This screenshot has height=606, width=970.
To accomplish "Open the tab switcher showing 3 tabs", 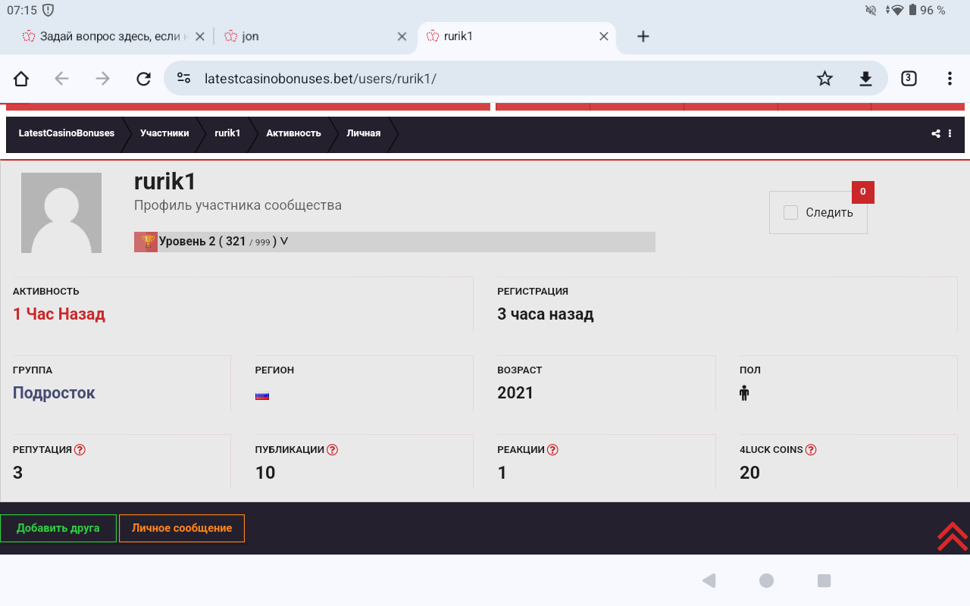I will (909, 79).
